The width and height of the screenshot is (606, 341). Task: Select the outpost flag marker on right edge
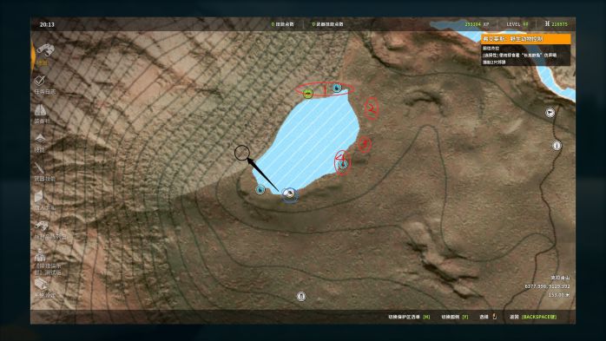[550, 113]
